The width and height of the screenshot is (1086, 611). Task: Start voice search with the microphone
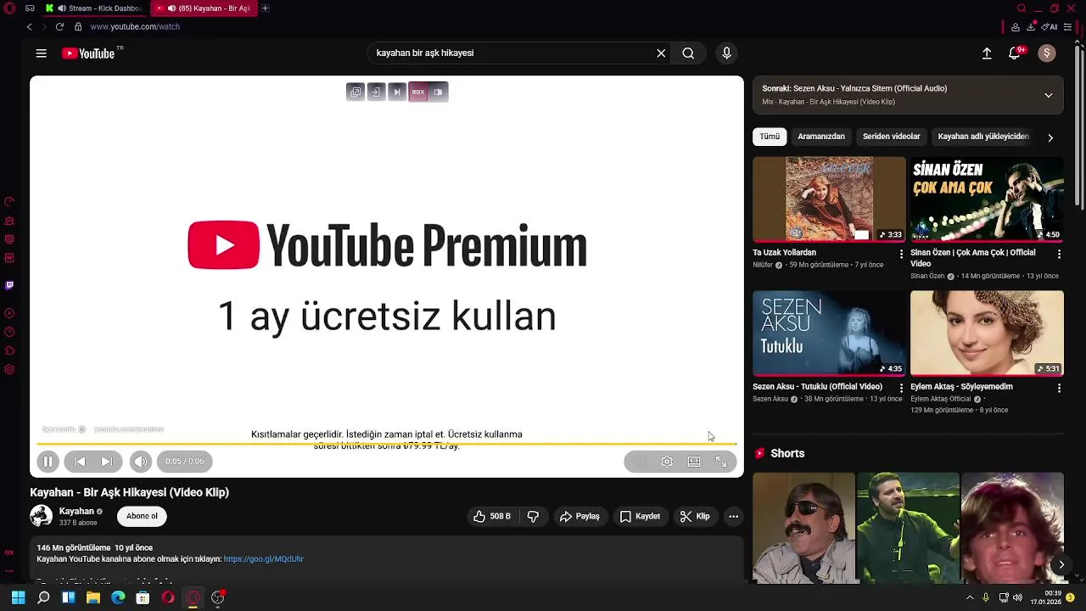click(726, 53)
